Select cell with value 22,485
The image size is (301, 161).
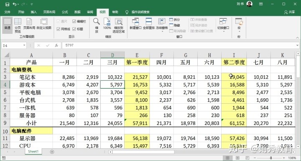(65, 138)
